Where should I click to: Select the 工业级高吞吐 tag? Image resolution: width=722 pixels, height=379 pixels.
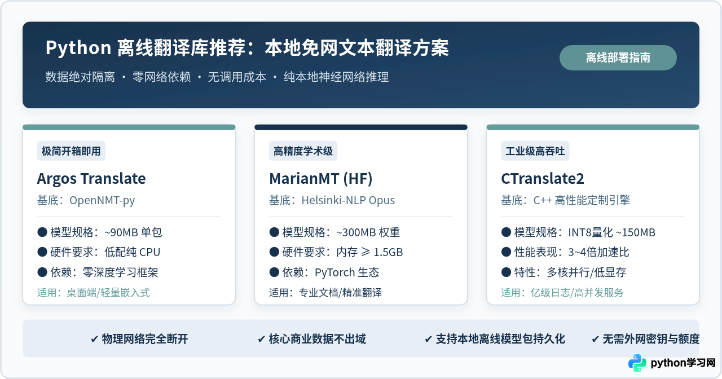(x=535, y=151)
